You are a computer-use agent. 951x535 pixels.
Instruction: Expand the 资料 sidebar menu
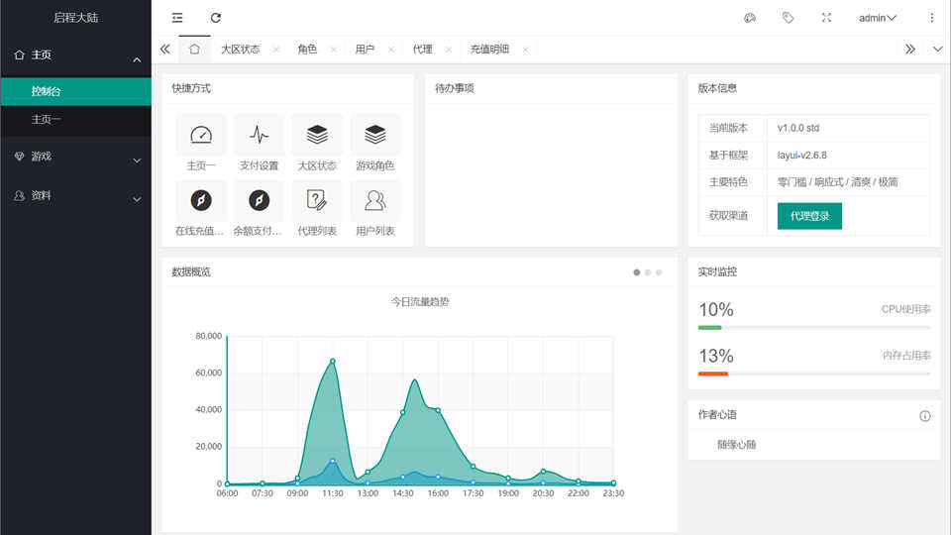pos(75,196)
